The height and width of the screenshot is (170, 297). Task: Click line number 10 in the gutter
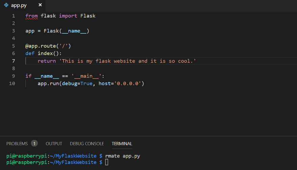click(x=12, y=83)
